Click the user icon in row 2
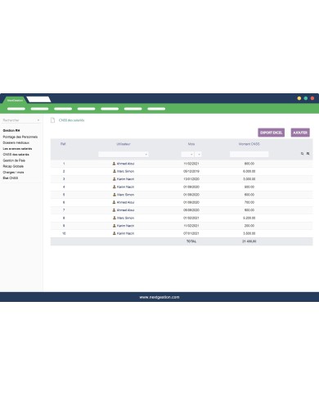The image size is (319, 396). (115, 171)
